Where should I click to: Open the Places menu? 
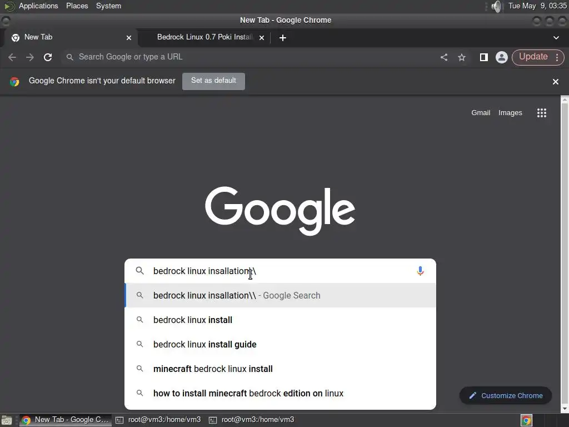pyautogui.click(x=77, y=6)
